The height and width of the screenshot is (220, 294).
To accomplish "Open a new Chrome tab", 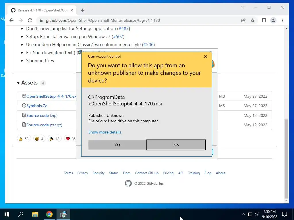I will 83,10.
